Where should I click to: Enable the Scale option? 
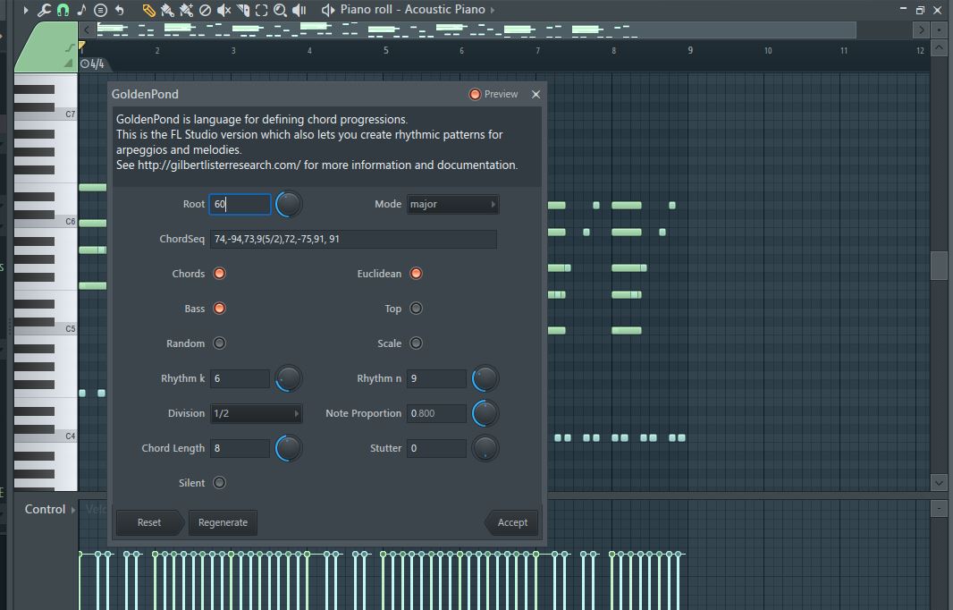pyautogui.click(x=416, y=343)
